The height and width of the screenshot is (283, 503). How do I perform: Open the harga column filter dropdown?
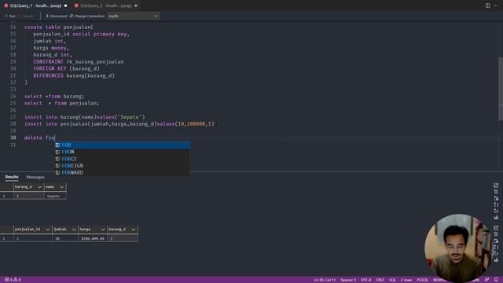point(103,229)
